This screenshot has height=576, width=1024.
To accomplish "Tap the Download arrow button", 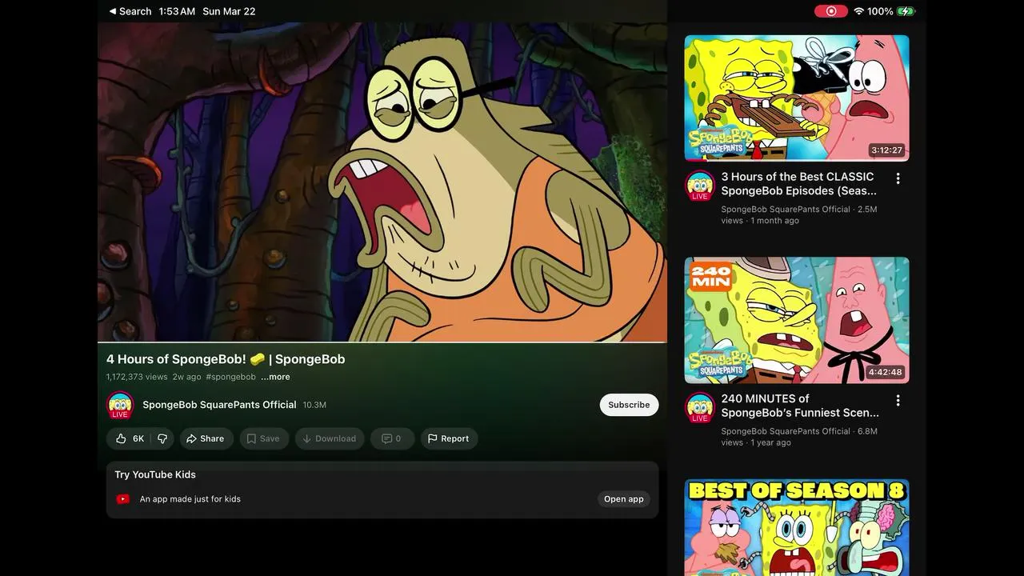I will pos(330,438).
